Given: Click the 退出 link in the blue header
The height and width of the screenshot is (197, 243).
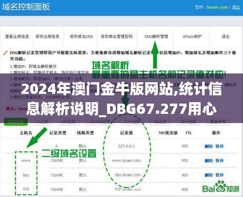Looking at the screenshot, I should [236, 7].
